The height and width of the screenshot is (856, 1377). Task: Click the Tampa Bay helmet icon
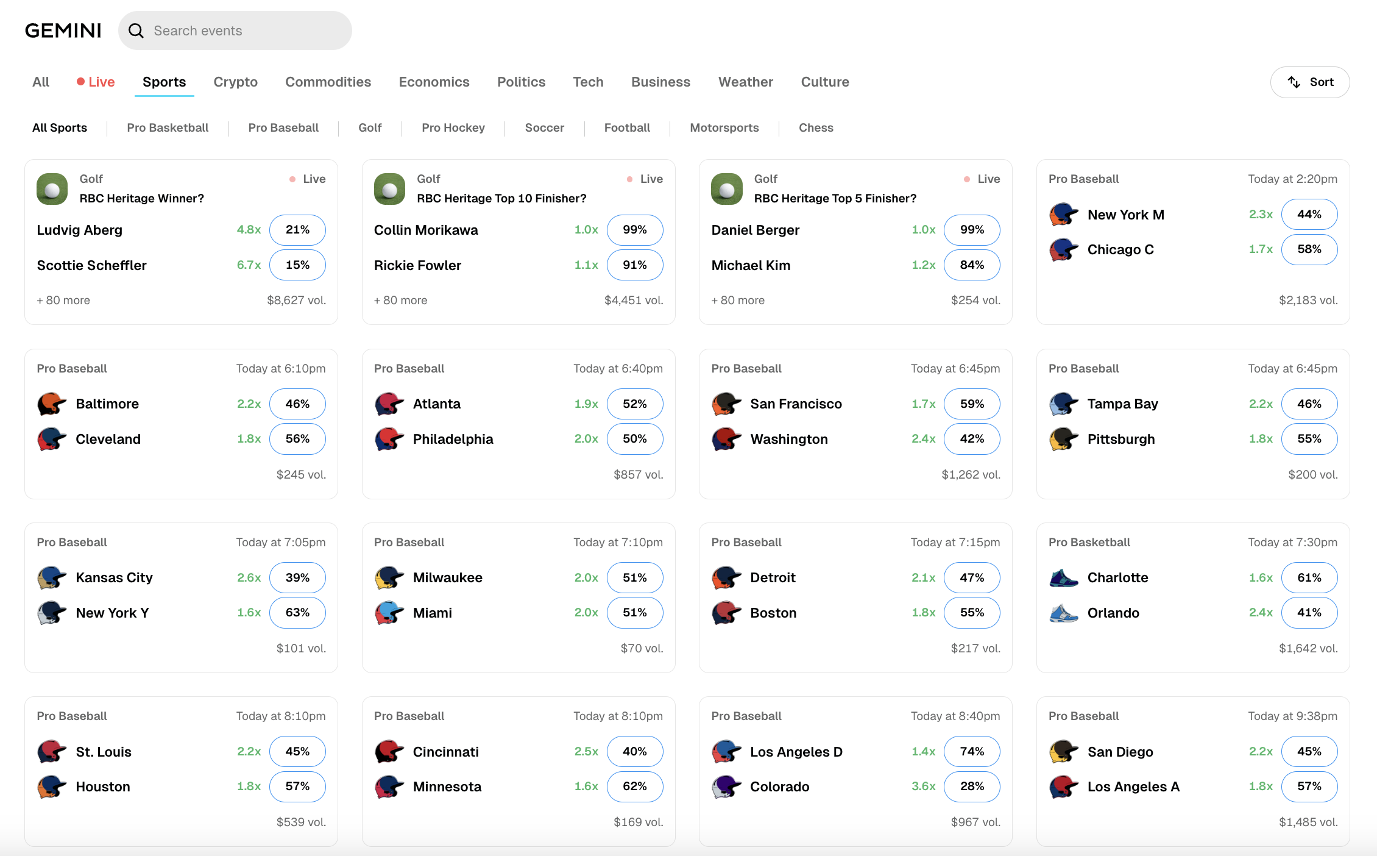[x=1064, y=404]
